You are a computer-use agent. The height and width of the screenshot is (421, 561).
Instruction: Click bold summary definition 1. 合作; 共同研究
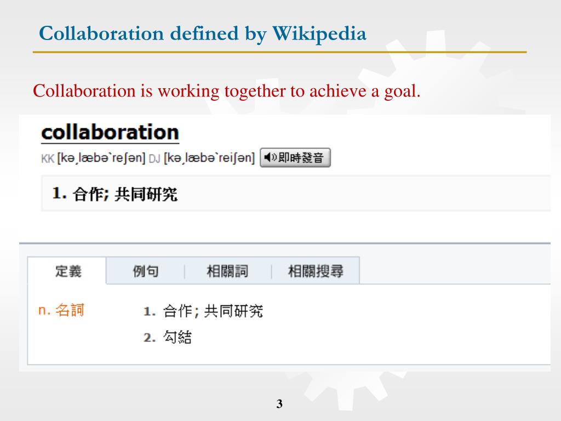point(115,194)
